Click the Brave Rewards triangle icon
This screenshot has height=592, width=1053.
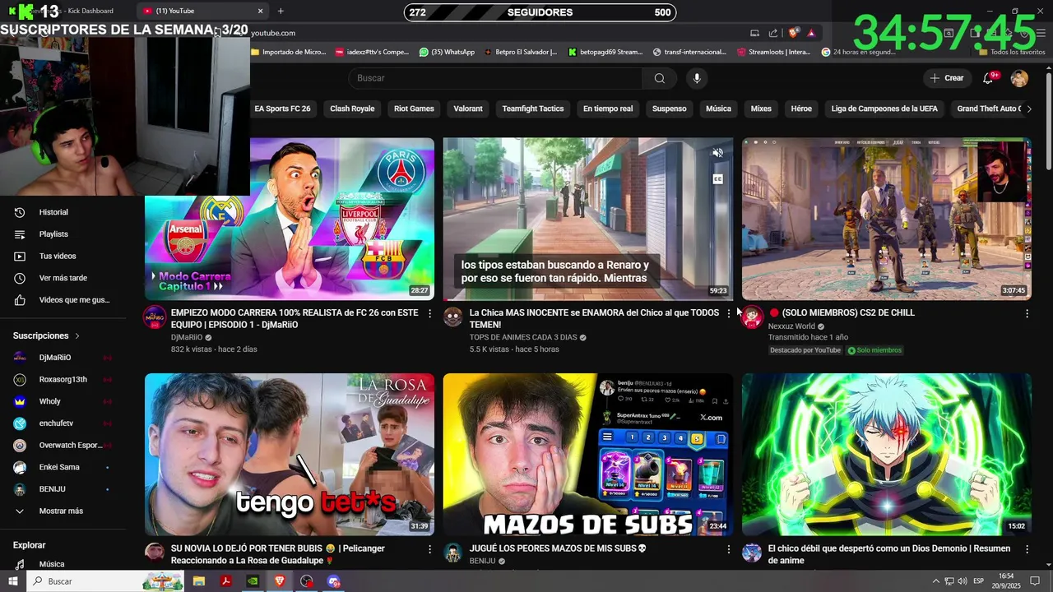811,33
